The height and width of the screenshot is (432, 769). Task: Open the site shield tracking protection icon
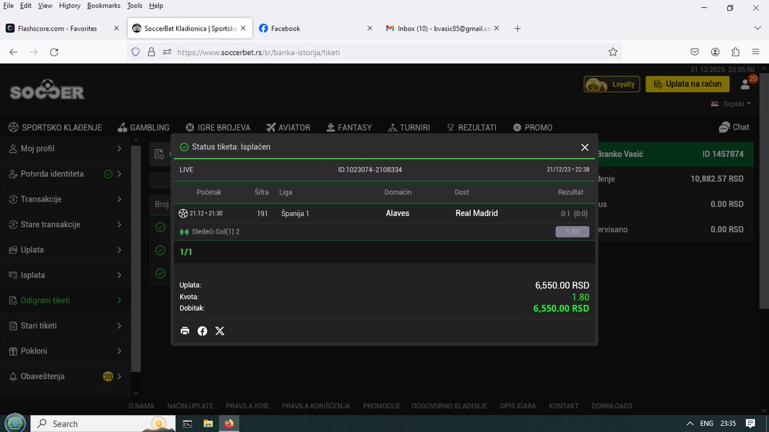(x=135, y=52)
